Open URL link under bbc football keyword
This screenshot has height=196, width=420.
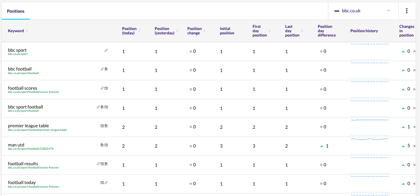[x=23, y=73]
